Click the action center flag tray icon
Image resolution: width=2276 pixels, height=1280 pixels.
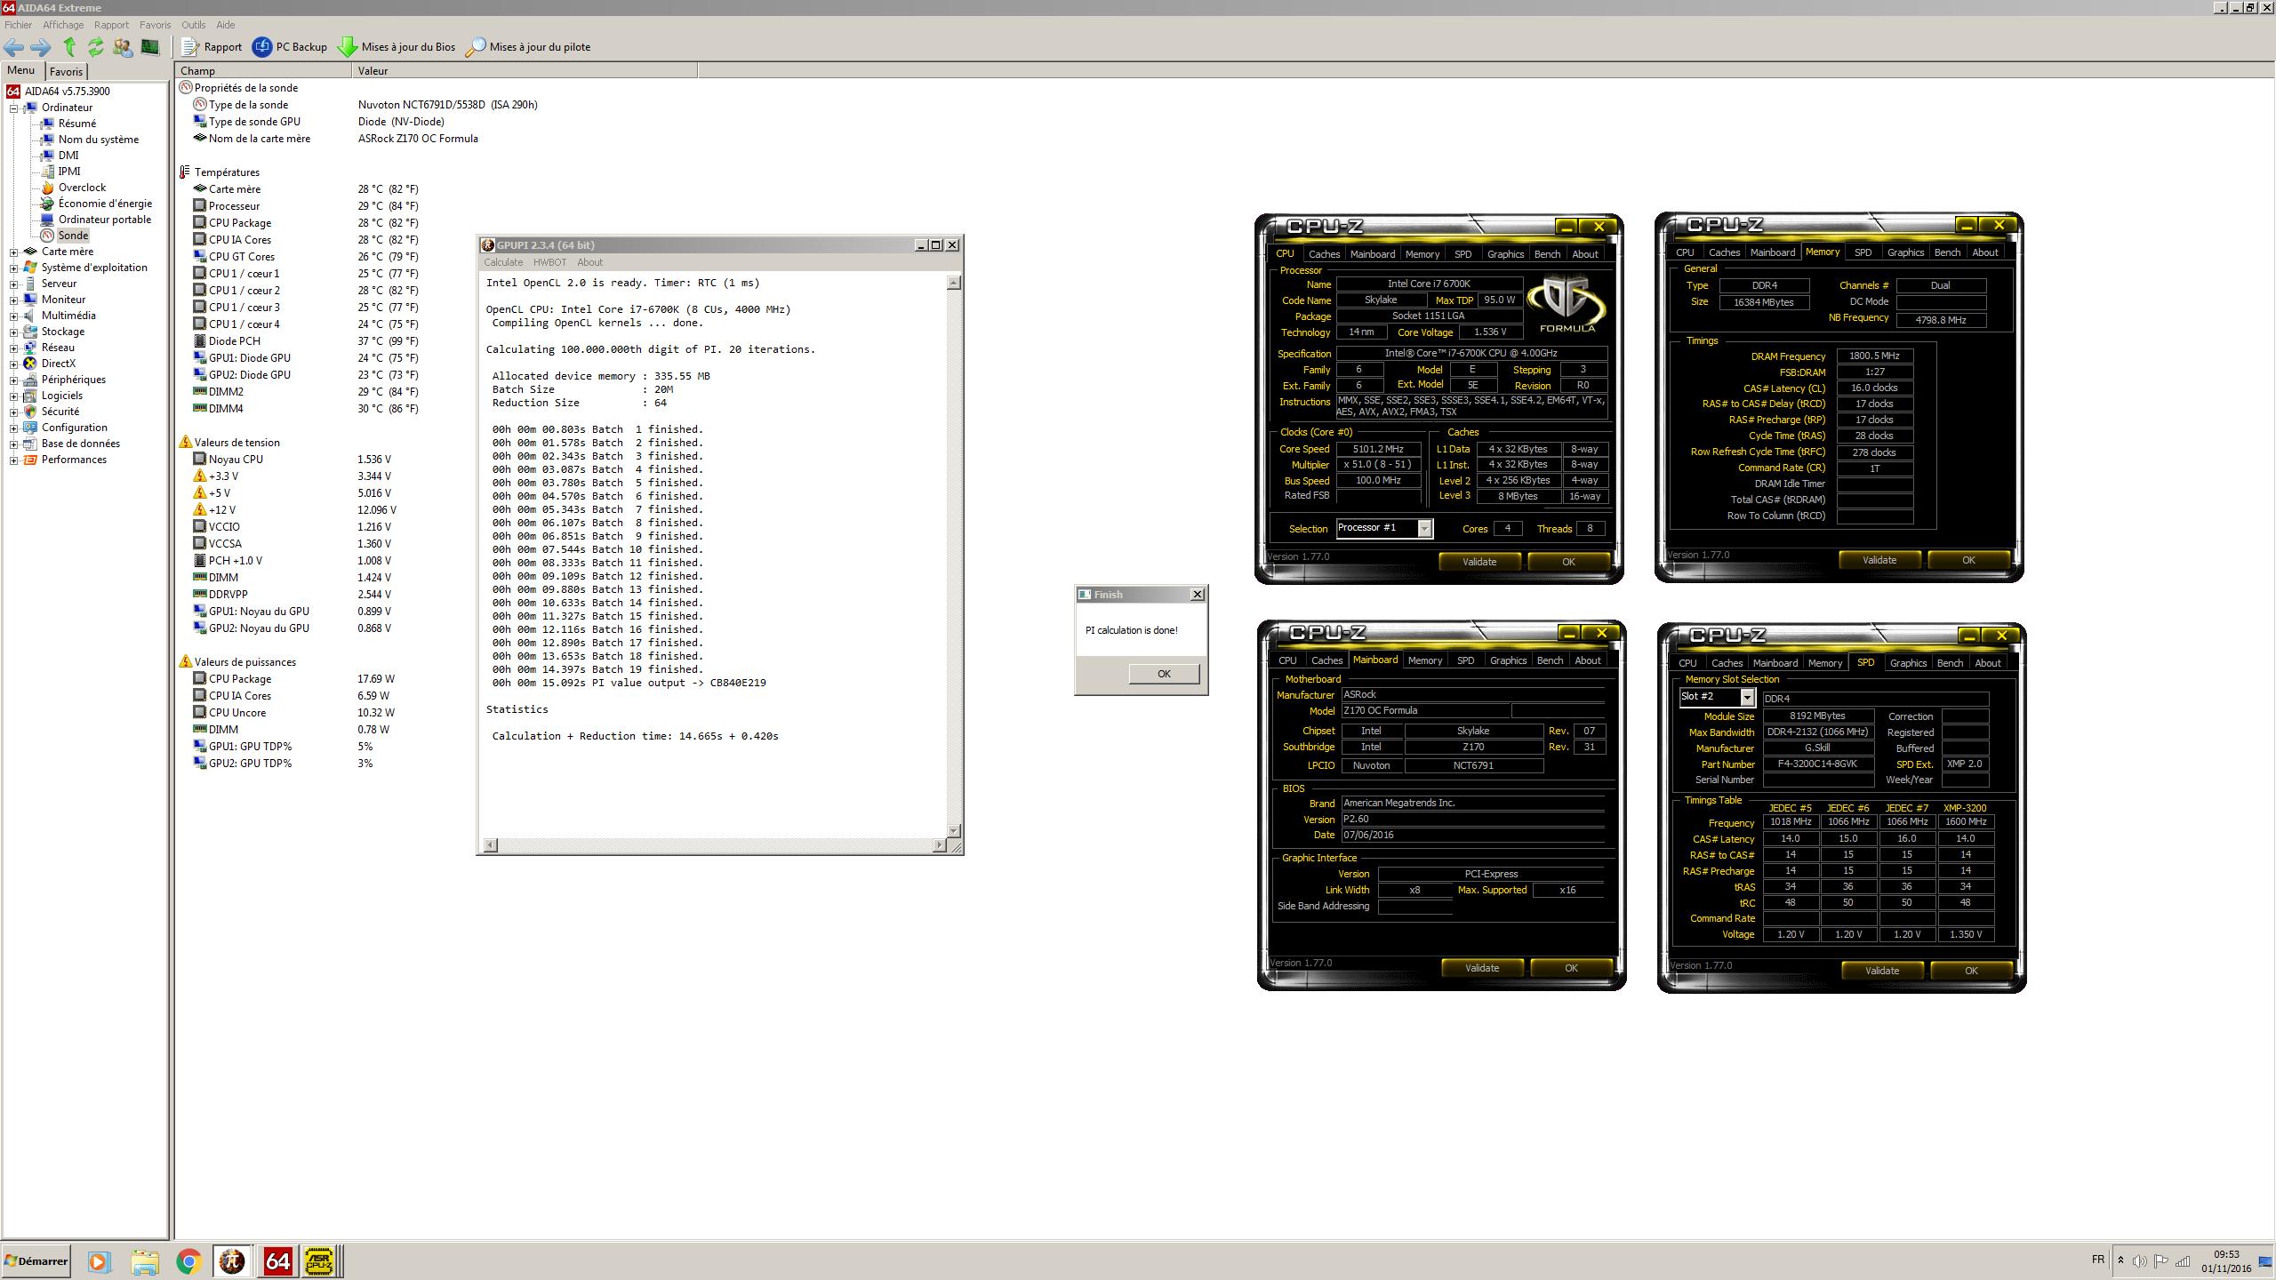[2160, 1260]
